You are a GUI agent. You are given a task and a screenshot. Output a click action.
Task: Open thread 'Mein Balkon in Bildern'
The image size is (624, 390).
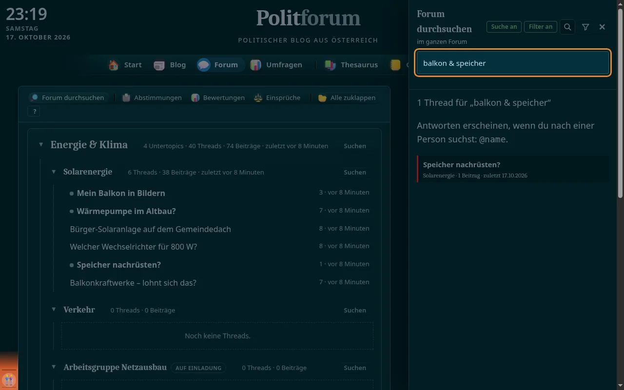click(121, 193)
